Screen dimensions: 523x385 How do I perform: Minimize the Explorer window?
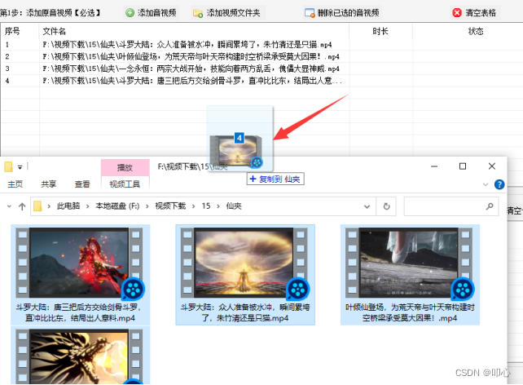(x=434, y=166)
